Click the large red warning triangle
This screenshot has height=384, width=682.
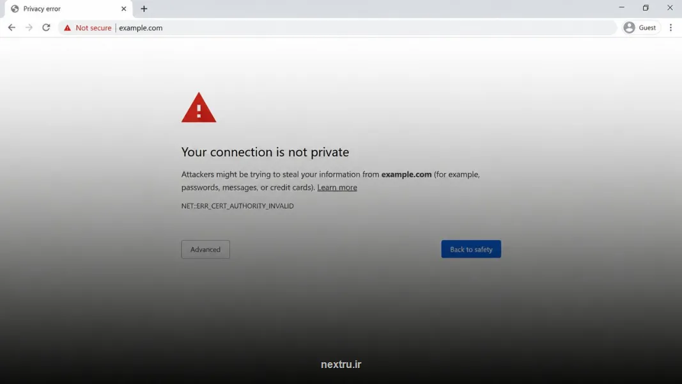pos(199,108)
